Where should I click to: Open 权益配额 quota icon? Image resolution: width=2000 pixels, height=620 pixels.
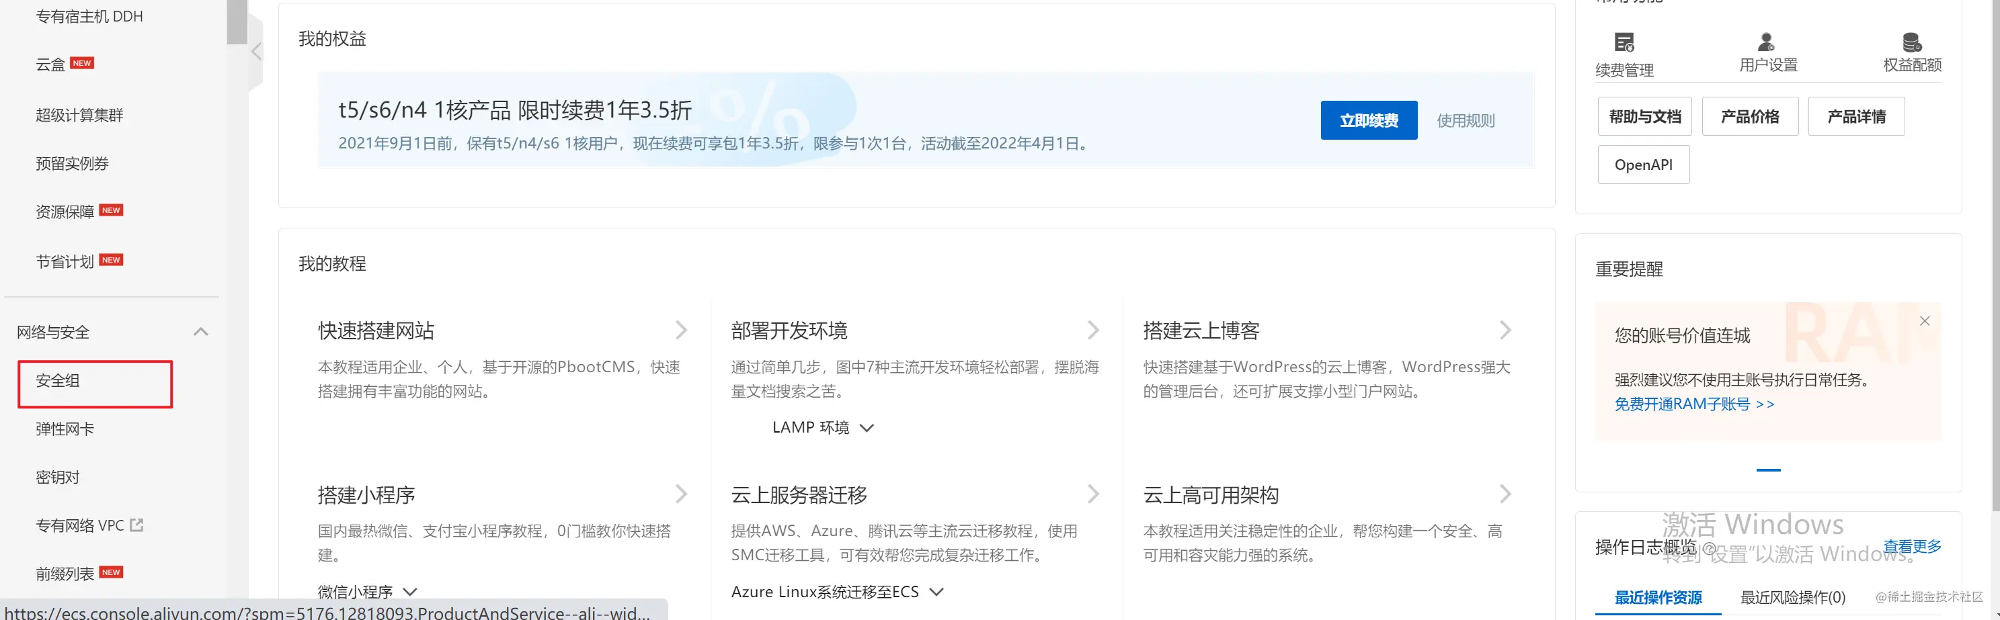tap(1911, 42)
